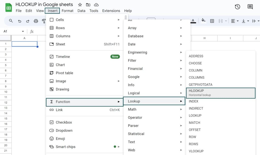Screen dimensions: 260x155
Task: Open the Edit menu
Action: pos(29,11)
